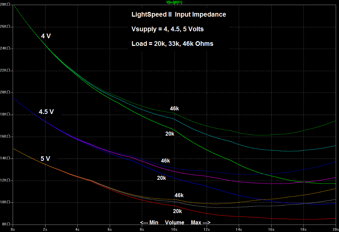Click the 18s x-axis label

[303, 229]
